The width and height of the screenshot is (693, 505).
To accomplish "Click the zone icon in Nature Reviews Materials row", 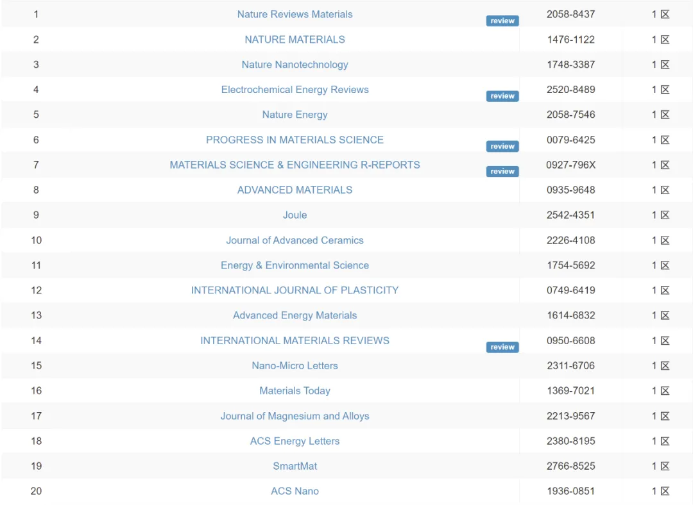I will [x=665, y=15].
